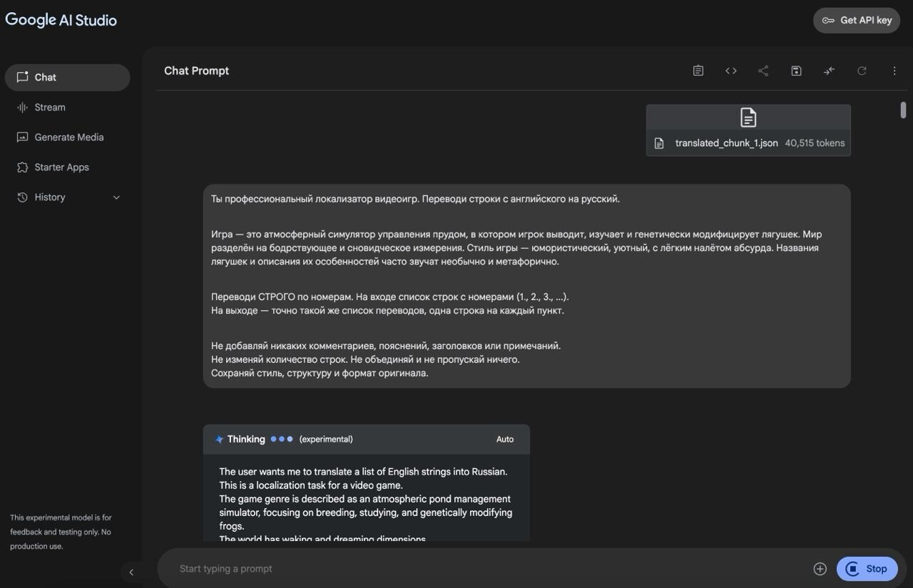Collapse the left sidebar panel
The image size is (913, 588).
tap(131, 572)
